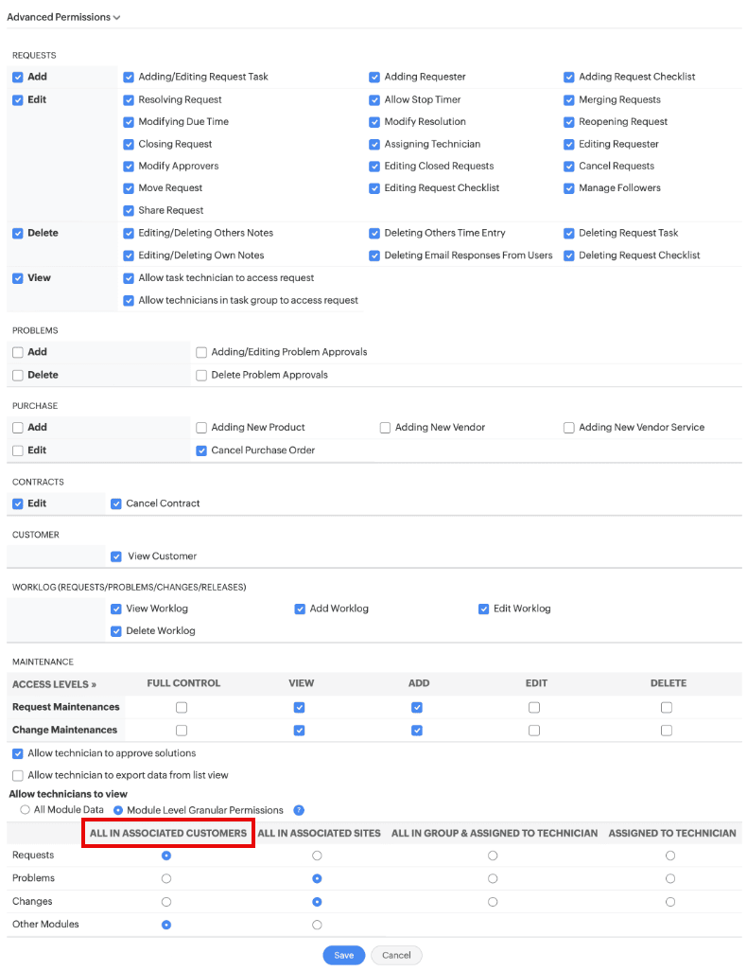
Task: Disable the Delete Worklog checkbox
Action: (116, 631)
